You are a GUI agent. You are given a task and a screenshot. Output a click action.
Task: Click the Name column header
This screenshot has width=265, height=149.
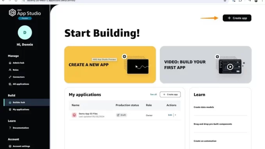pos(75,105)
